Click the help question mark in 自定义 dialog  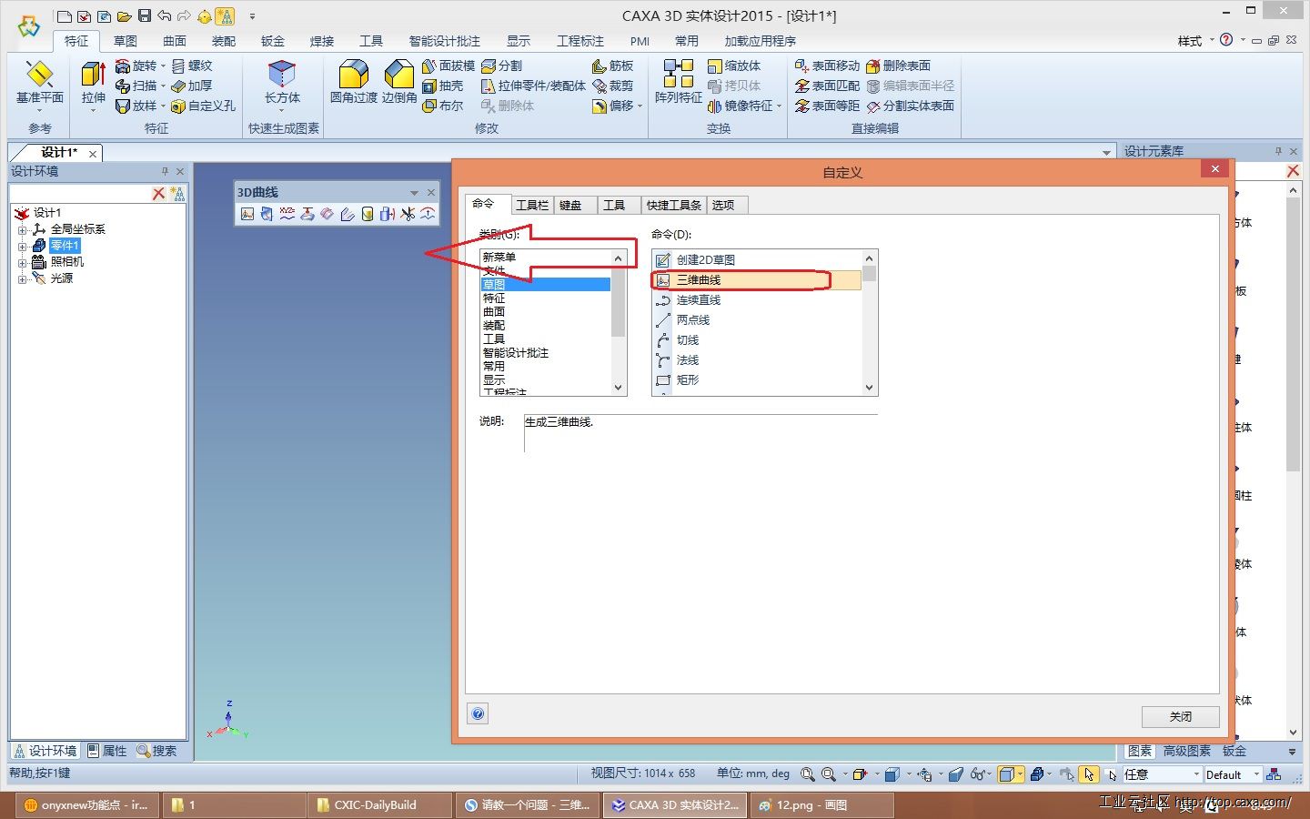(x=479, y=714)
